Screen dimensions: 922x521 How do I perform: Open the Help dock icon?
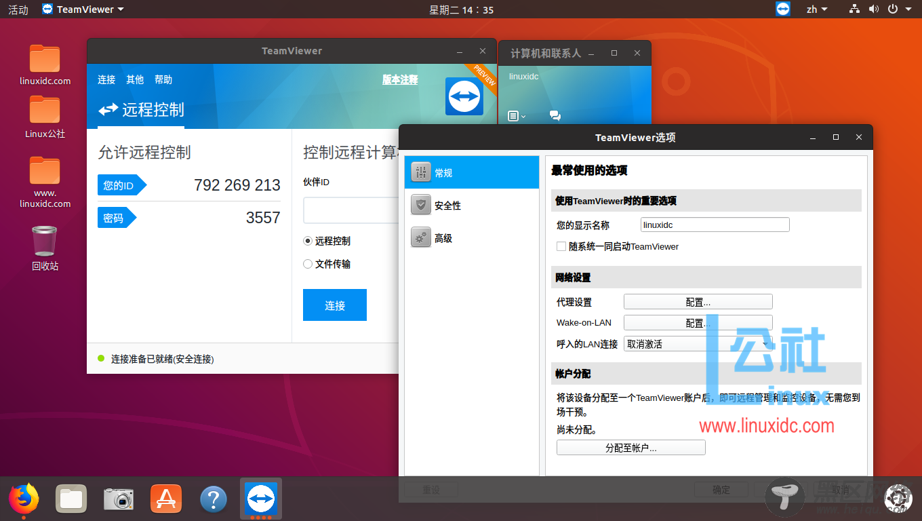click(x=214, y=499)
